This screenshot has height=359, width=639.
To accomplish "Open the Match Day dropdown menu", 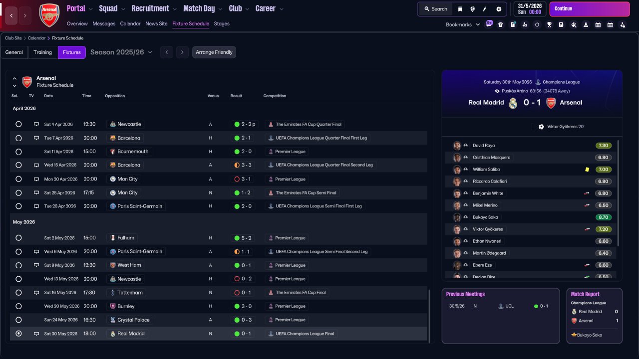I will 203,8.
